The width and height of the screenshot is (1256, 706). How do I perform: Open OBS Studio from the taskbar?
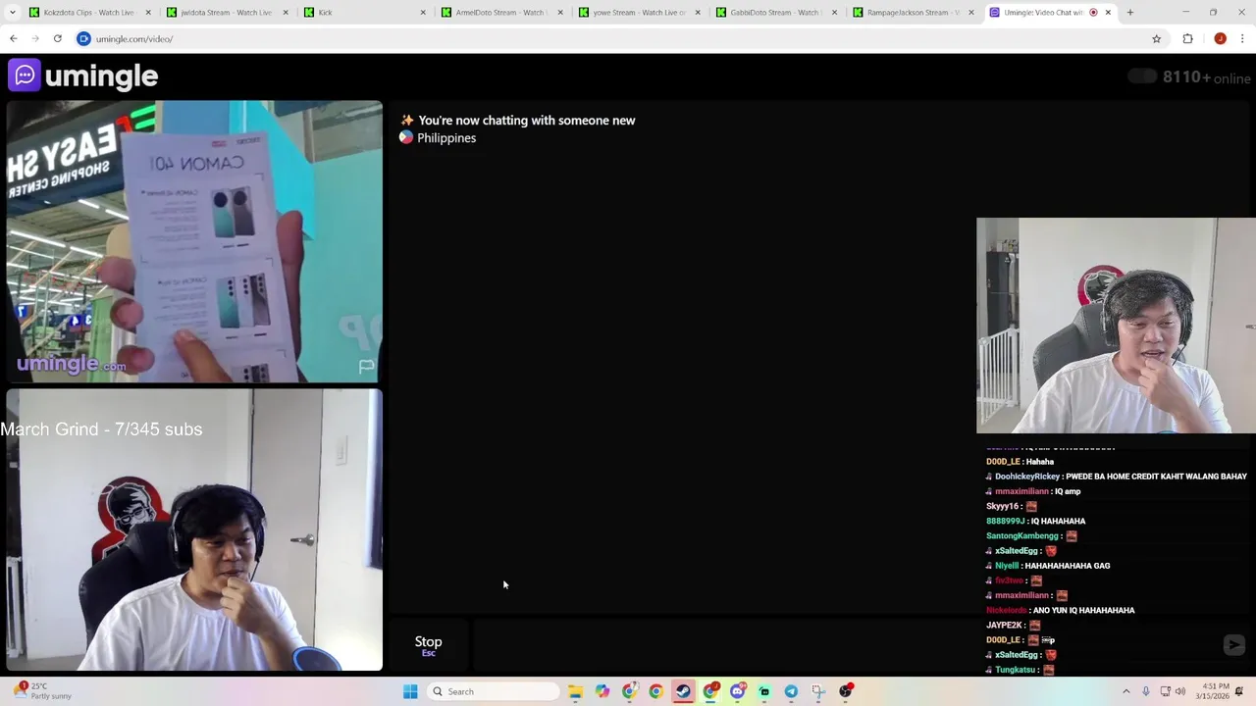[x=845, y=691]
